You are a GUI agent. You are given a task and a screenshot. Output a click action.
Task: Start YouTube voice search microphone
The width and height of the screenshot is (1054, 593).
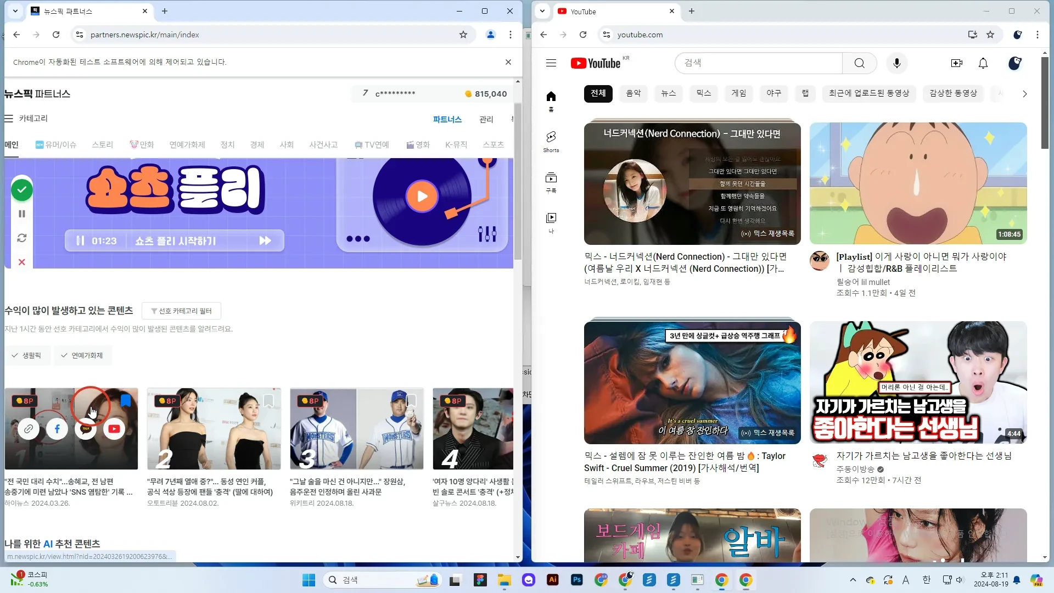click(x=897, y=63)
